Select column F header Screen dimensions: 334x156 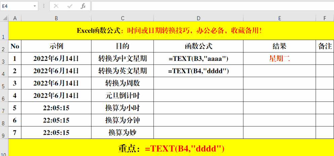tap(325, 18)
